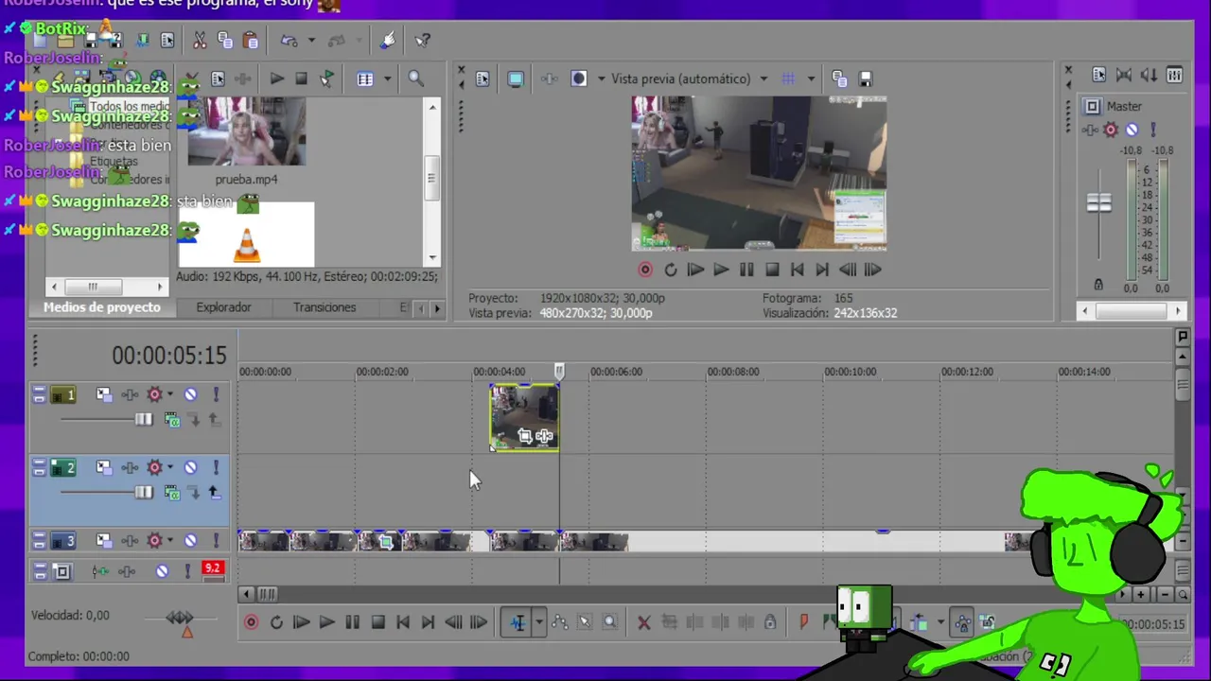Click zoom in time plus button

(1141, 595)
